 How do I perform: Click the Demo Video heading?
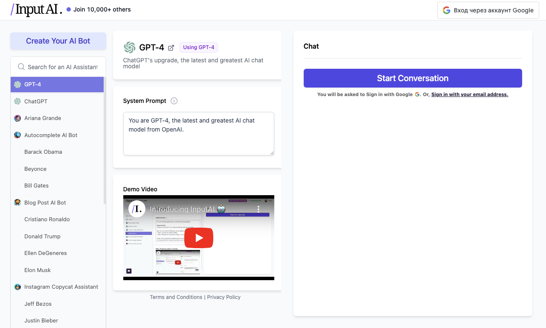(x=140, y=189)
